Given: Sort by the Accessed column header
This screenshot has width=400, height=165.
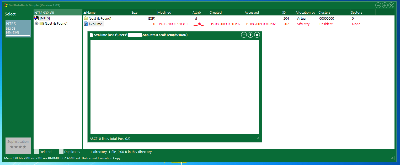Looking at the screenshot, I should coord(263,12).
